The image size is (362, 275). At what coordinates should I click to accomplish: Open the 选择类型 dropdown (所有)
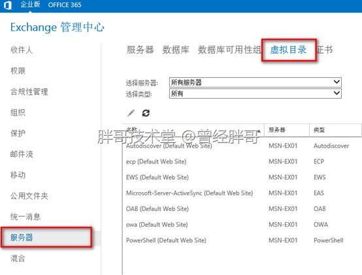(255, 93)
